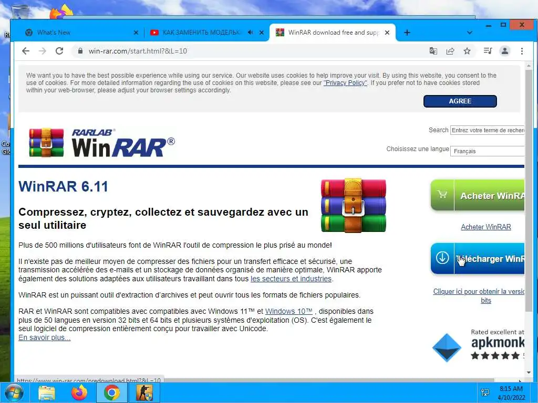Open Firefox from the taskbar
This screenshot has height=403, width=538.
(x=79, y=393)
